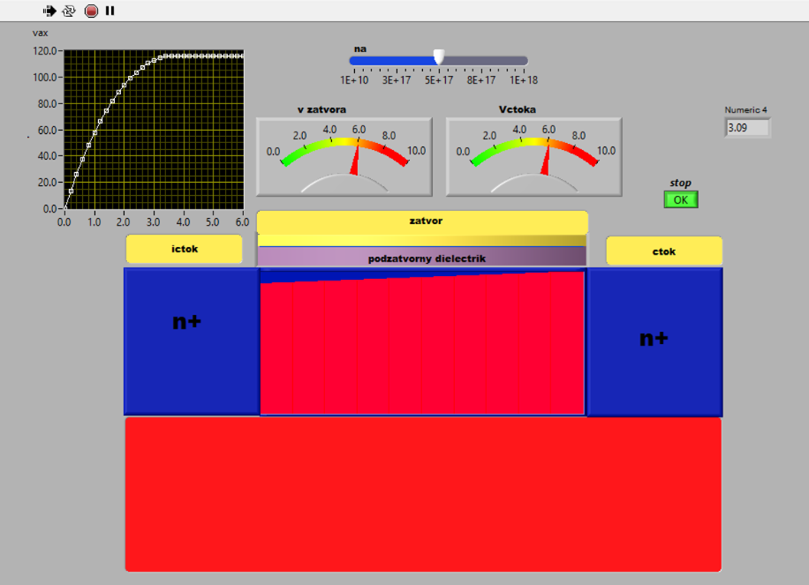The image size is (809, 585).
Task: Set the na slider at the 8E+17 mark
Action: tap(481, 61)
